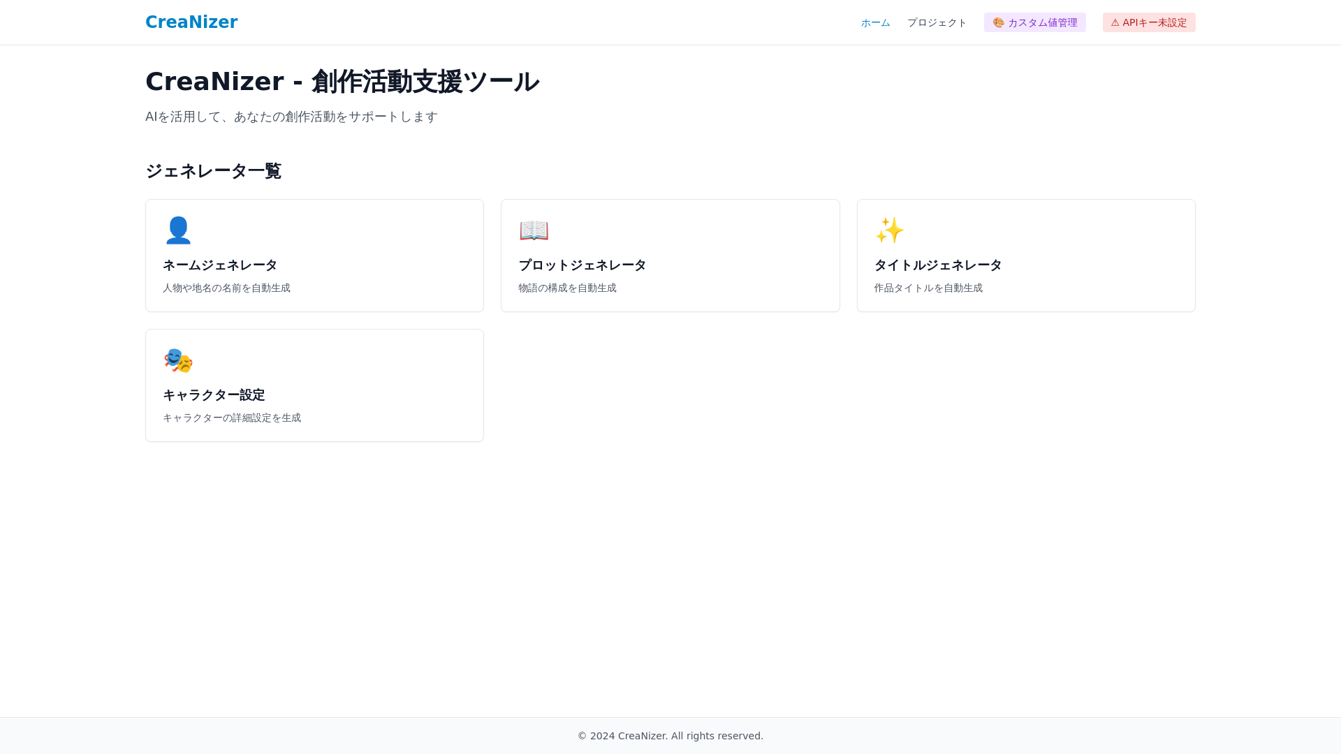Open the ネームジェネレータ card title
Screen dimensions: 1341x754
[x=220, y=265]
